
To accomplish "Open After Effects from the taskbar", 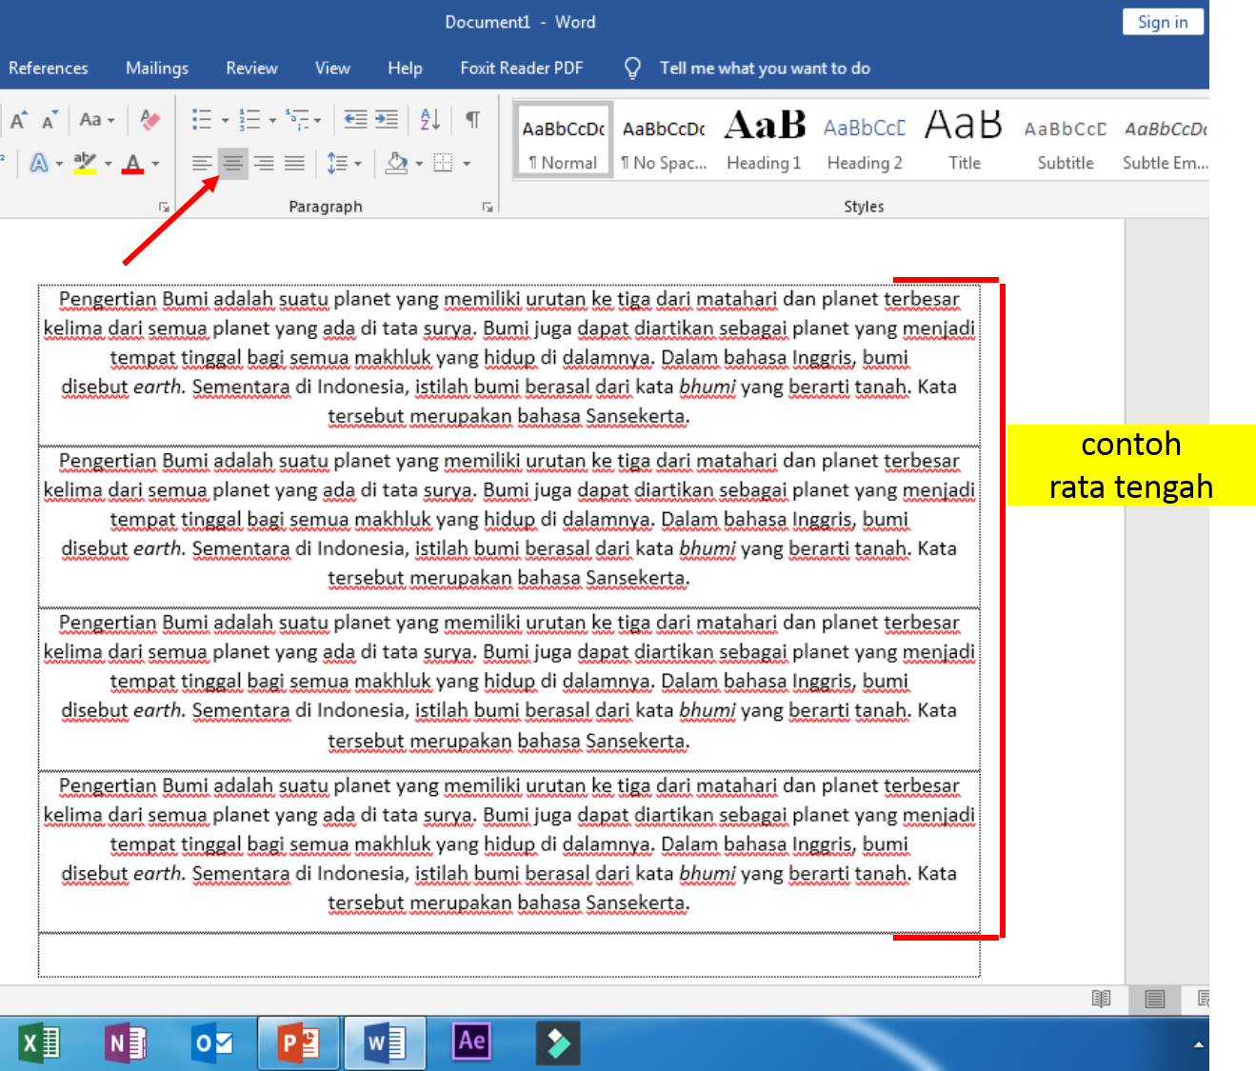I will point(471,1041).
